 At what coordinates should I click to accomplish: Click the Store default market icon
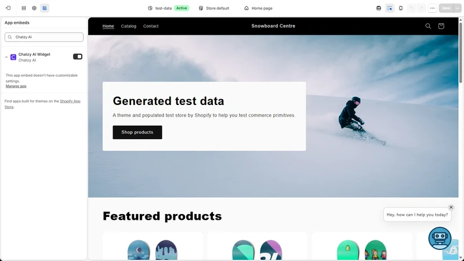point(201,8)
